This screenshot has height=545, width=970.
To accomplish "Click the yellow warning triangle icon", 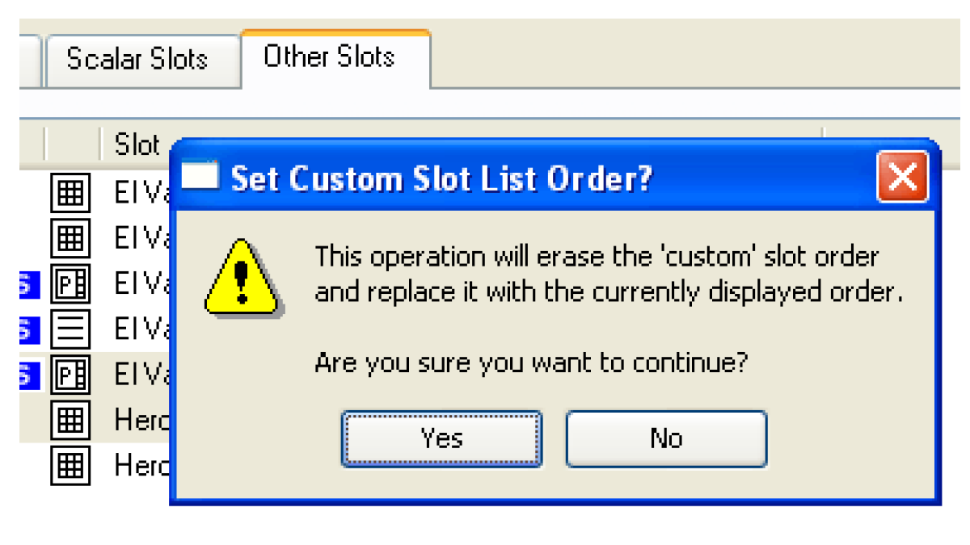I will pos(241,277).
